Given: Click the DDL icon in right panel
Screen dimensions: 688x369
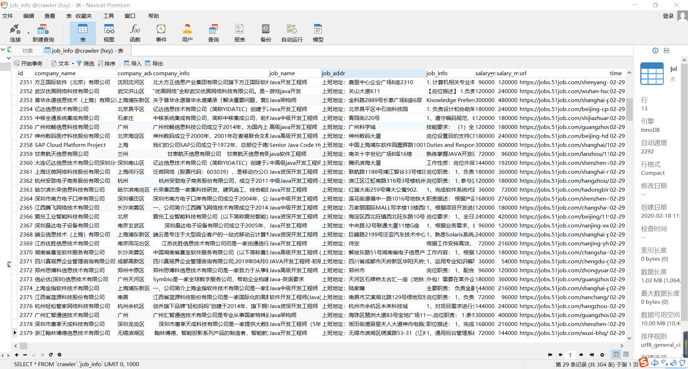Looking at the screenshot, I should tap(666, 51).
